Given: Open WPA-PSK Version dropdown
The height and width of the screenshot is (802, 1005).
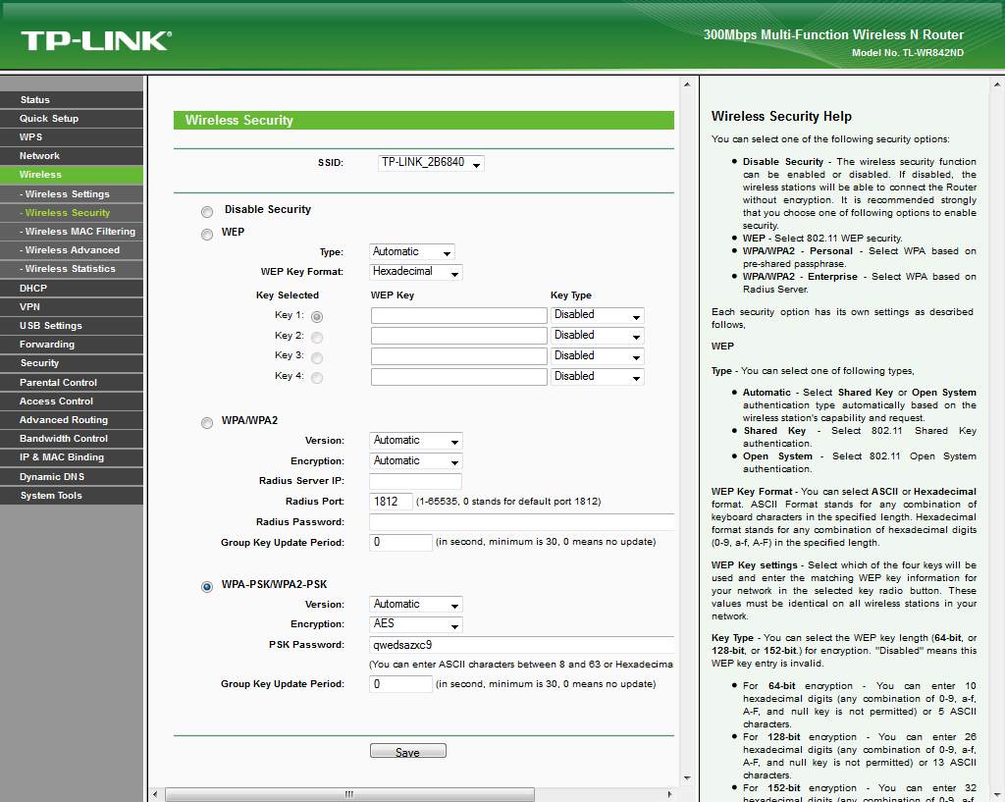Looking at the screenshot, I should (x=416, y=604).
